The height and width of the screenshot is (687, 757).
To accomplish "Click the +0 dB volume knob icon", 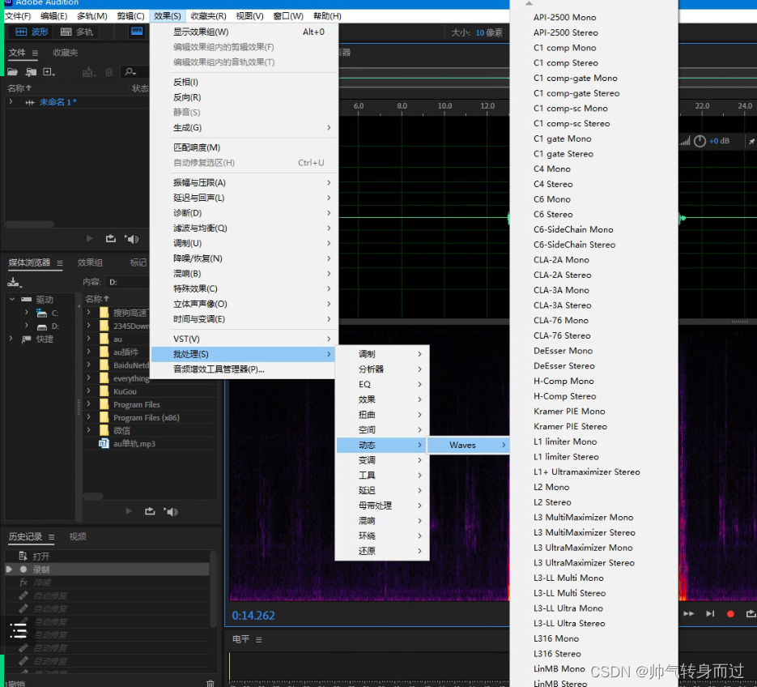I will point(700,141).
